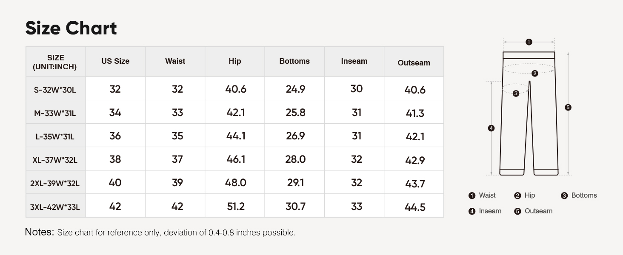Click the number 4 marker beside the inseam line
The width and height of the screenshot is (623, 255).
(492, 128)
